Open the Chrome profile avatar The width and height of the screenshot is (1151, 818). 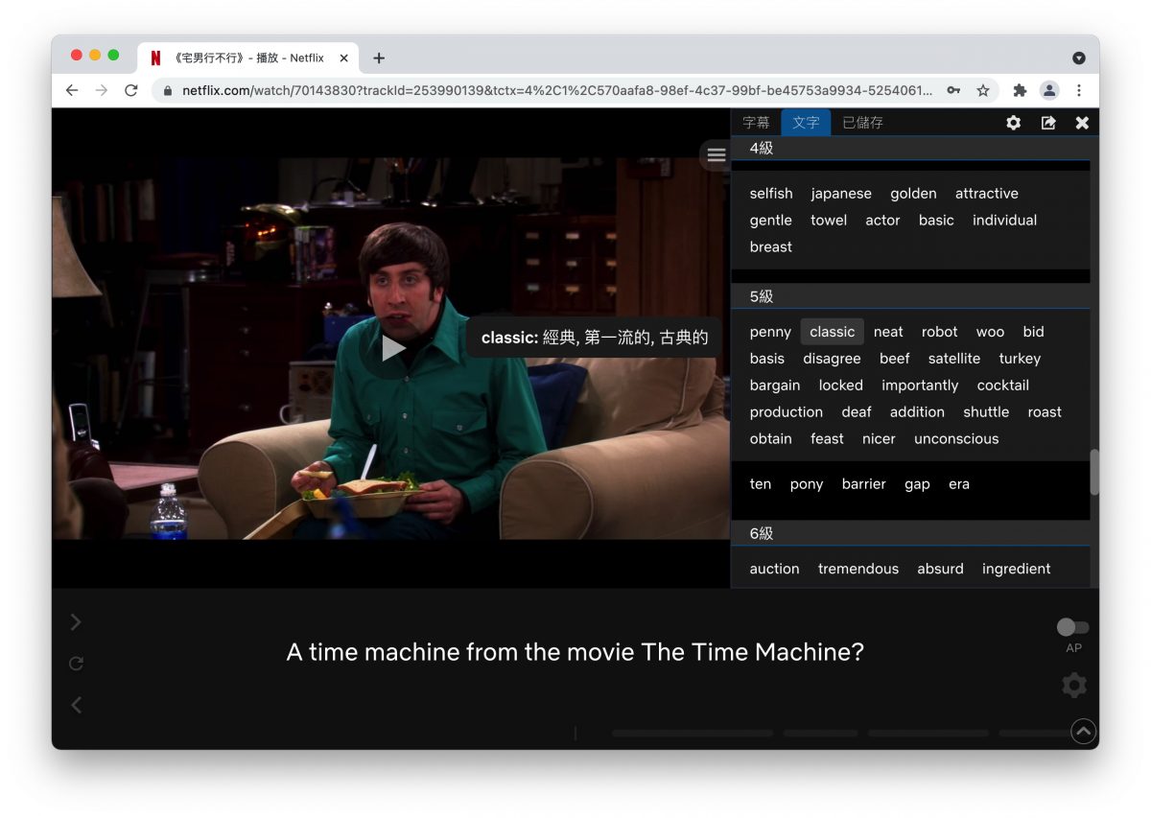[1049, 90]
